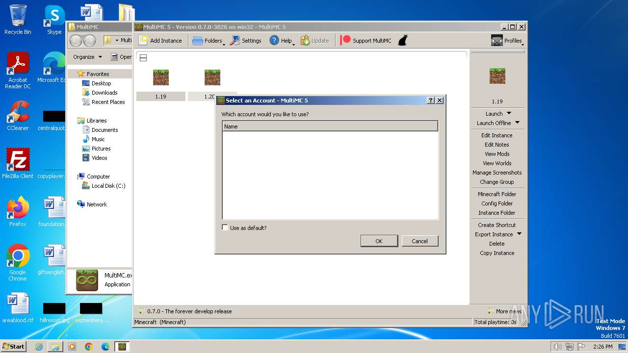Click the Explorer back navigation button
The image size is (628, 353).
tap(76, 41)
